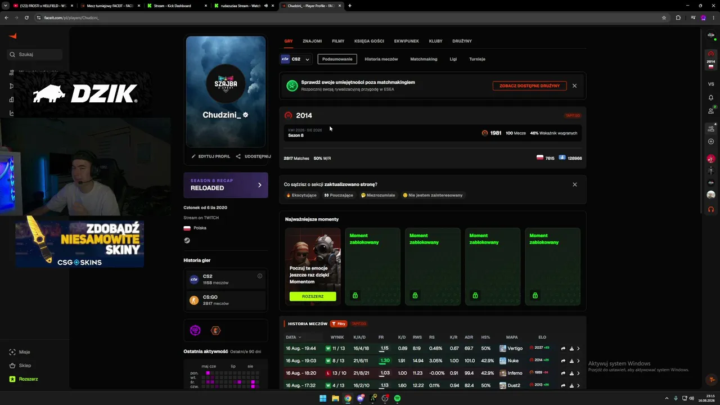Open the EKWIPUNEK tab
This screenshot has width=720, height=405.
406,41
